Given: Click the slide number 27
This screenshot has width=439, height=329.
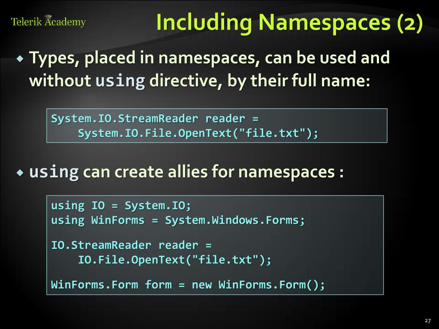Looking at the screenshot, I should point(427,320).
